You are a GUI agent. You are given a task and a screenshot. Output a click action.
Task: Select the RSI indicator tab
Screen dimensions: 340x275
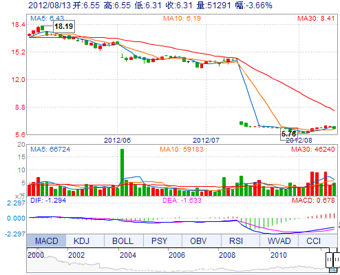click(236, 241)
